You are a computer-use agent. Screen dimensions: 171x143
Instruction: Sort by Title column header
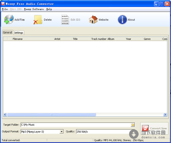pyautogui.click(x=81, y=39)
